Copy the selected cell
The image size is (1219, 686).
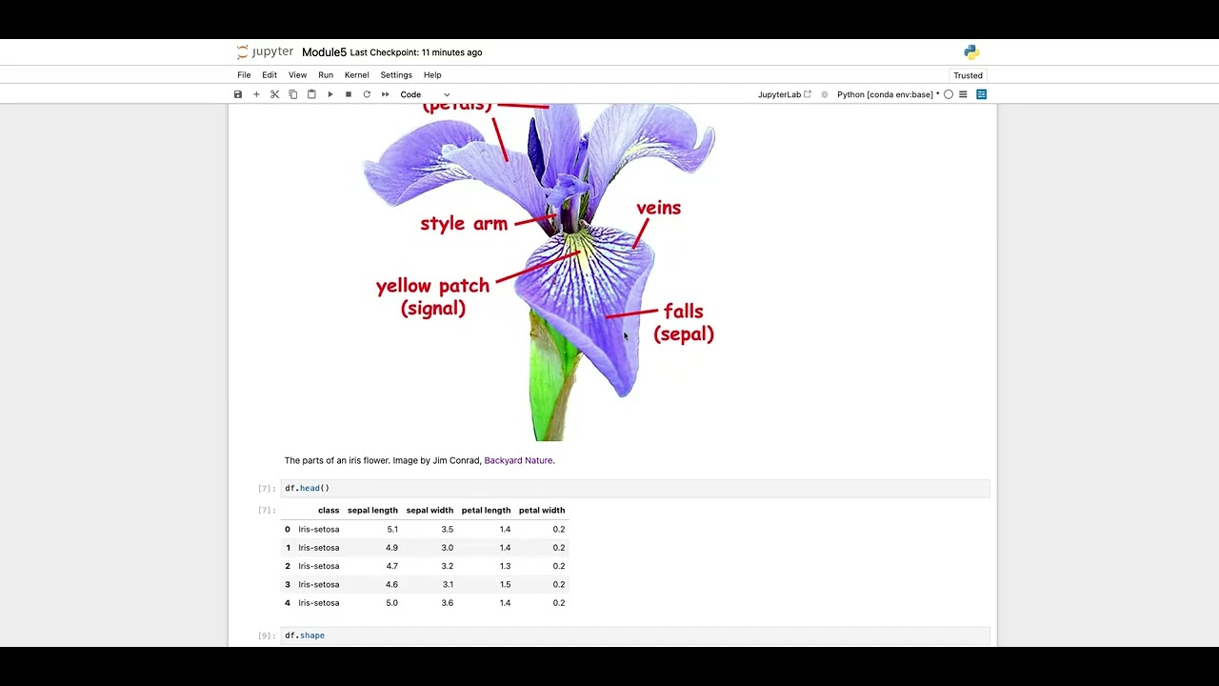click(x=293, y=94)
